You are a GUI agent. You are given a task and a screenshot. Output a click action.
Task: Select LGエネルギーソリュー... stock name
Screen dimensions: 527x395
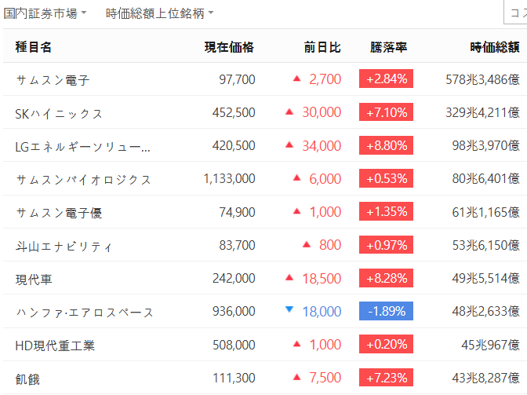click(x=83, y=146)
